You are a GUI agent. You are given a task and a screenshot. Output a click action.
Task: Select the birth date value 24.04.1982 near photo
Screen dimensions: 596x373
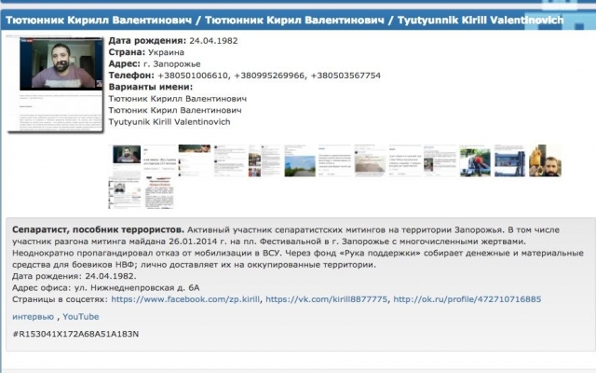pyautogui.click(x=213, y=41)
